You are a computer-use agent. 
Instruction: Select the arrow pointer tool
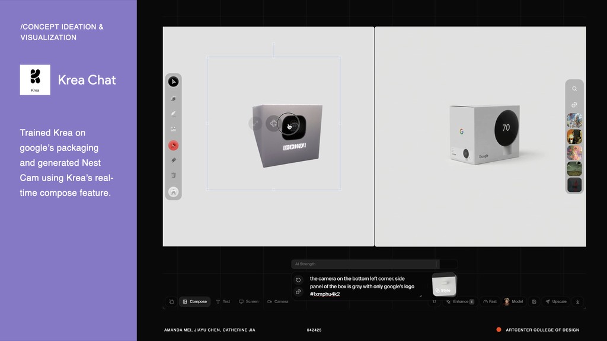pyautogui.click(x=174, y=82)
